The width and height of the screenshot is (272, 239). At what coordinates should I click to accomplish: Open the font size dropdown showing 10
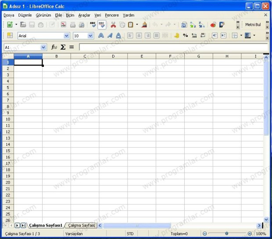pos(90,36)
